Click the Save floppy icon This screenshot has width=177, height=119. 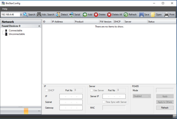(x=141, y=15)
